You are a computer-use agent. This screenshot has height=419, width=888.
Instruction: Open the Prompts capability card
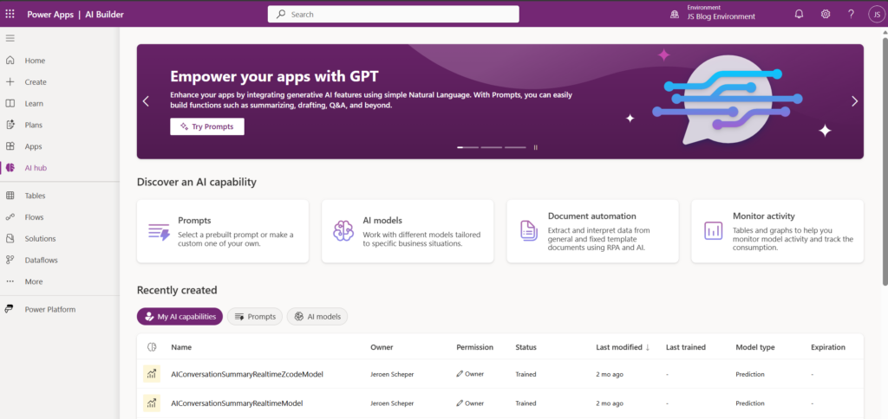click(x=223, y=231)
